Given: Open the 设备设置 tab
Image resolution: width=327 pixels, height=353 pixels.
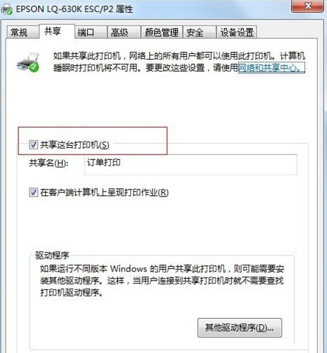Looking at the screenshot, I should 237,32.
